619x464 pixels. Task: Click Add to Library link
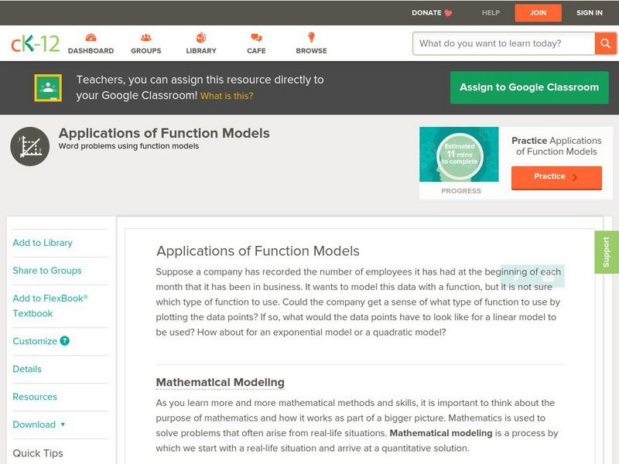pos(43,243)
